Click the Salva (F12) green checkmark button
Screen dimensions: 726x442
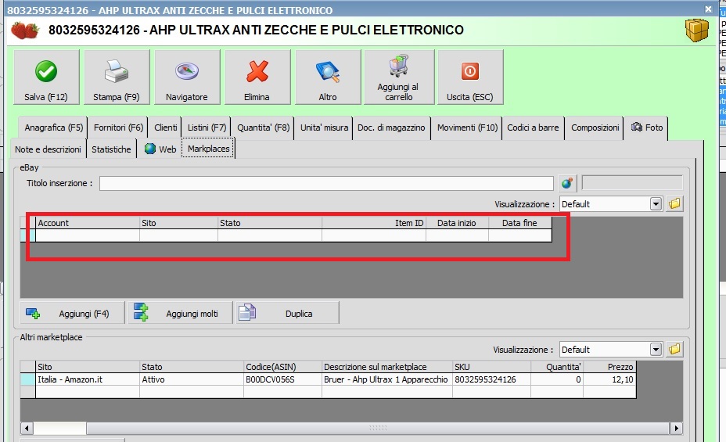point(46,77)
